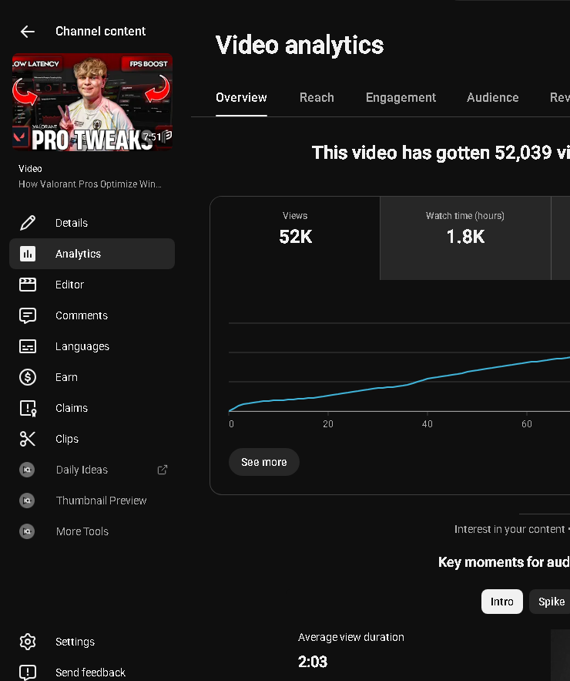The height and width of the screenshot is (681, 570).
Task: Click the Clips scissors icon
Action: click(x=28, y=439)
